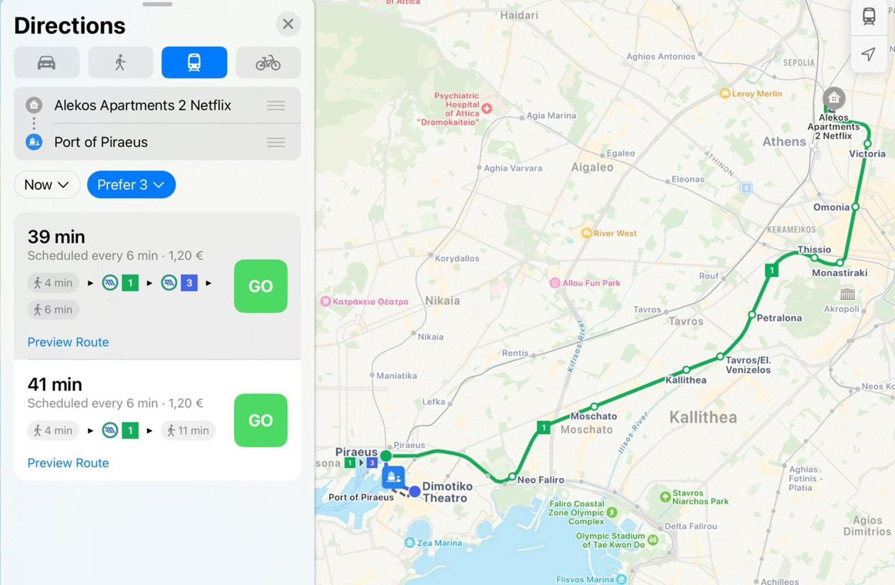The width and height of the screenshot is (895, 585).
Task: Open the 41 min route preview
Action: (68, 462)
